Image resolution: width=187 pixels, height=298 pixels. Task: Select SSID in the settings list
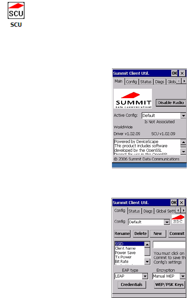point(130,244)
